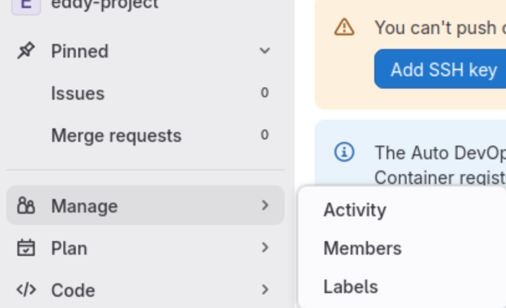Choose Labels in the Manage flyout
This screenshot has width=506, height=308.
tap(351, 287)
